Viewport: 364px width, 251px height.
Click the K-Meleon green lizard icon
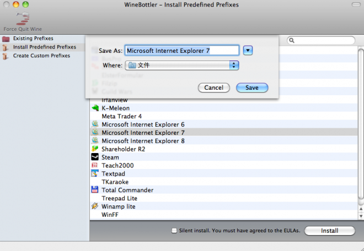(x=95, y=108)
